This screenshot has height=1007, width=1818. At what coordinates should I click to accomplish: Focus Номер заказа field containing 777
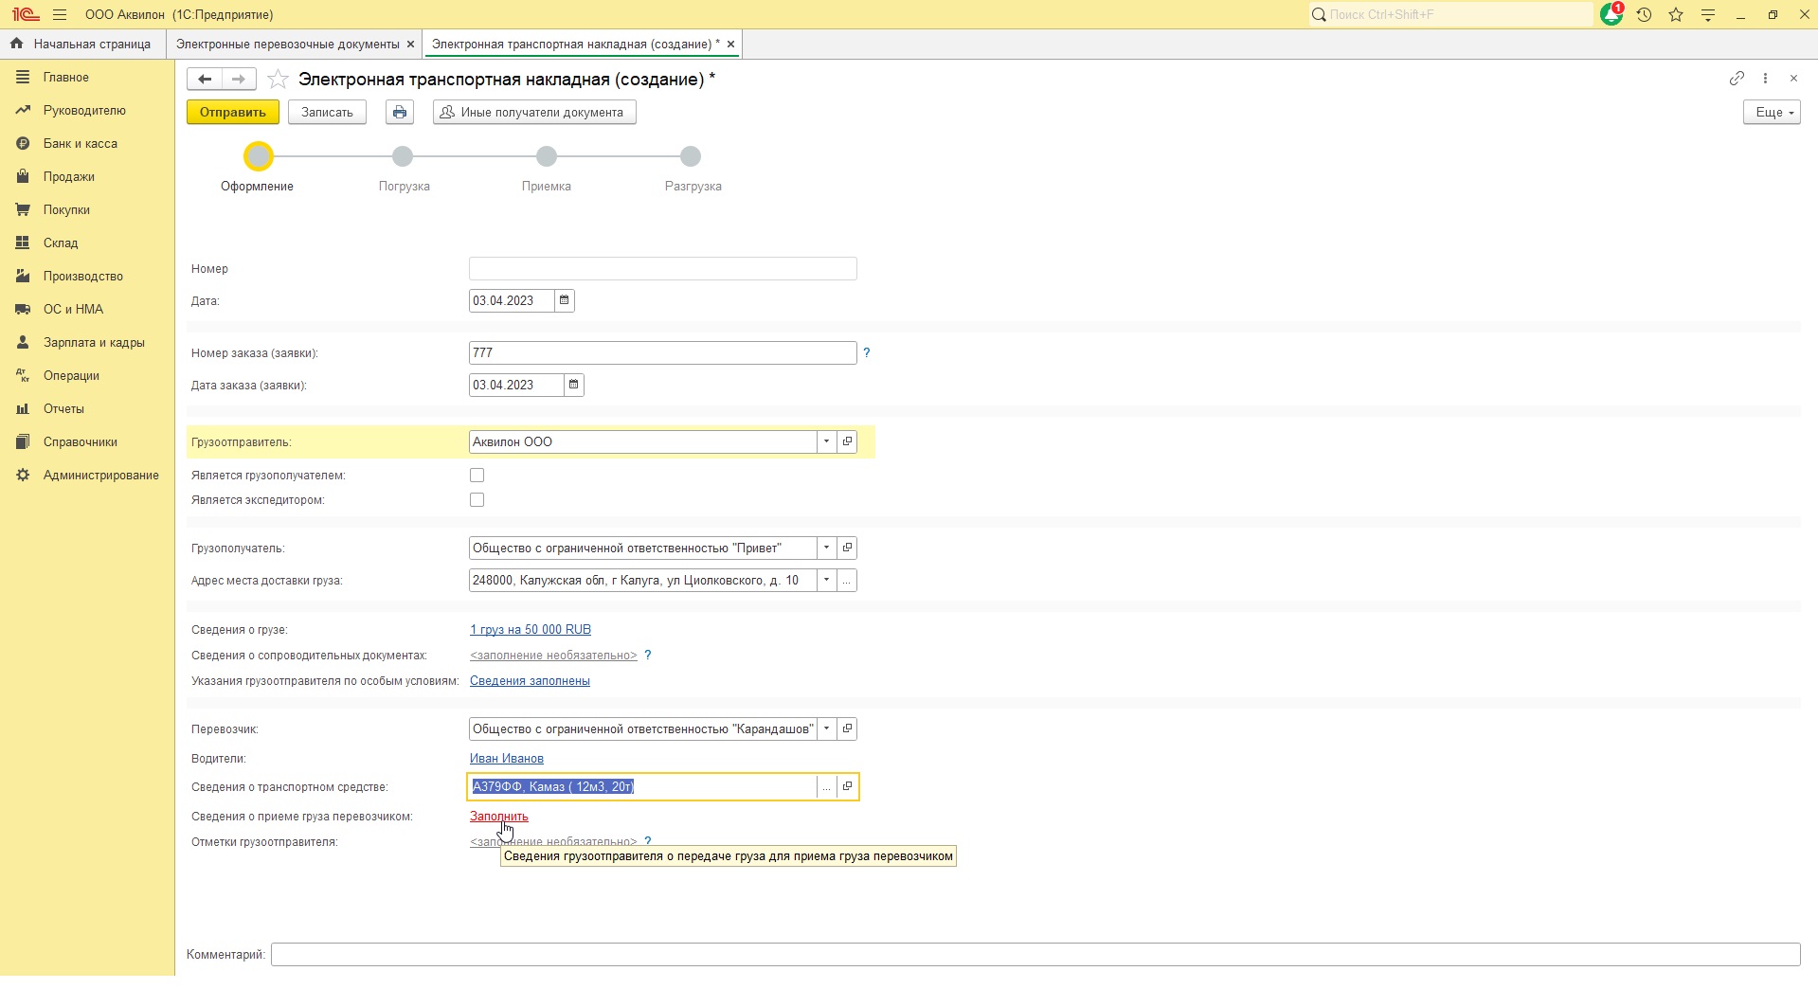coord(663,352)
